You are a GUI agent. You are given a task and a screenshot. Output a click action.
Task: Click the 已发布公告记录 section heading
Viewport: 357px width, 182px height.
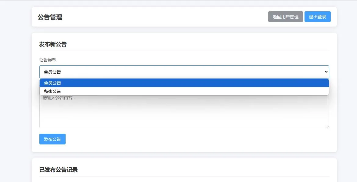click(59, 170)
